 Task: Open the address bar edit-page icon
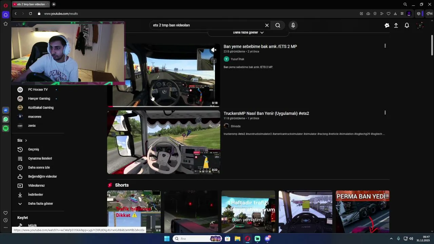coord(361,14)
